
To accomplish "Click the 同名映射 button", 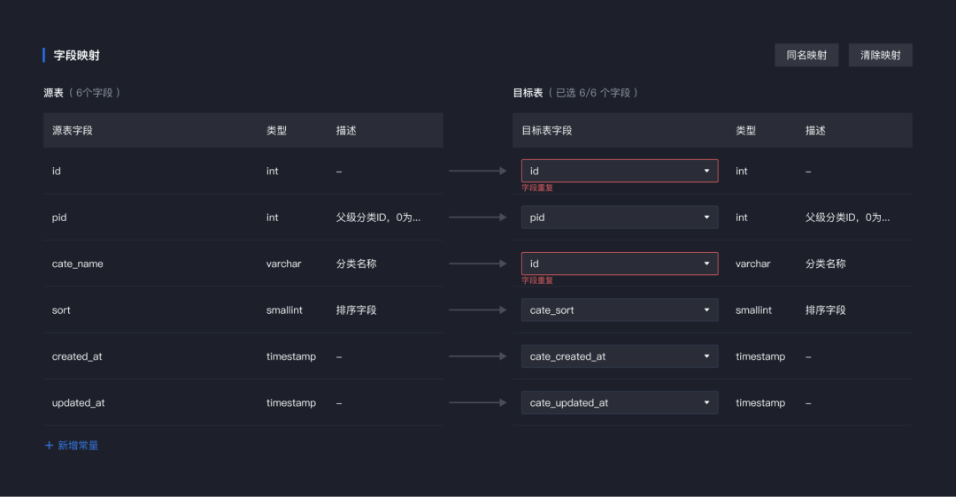I will pos(806,55).
